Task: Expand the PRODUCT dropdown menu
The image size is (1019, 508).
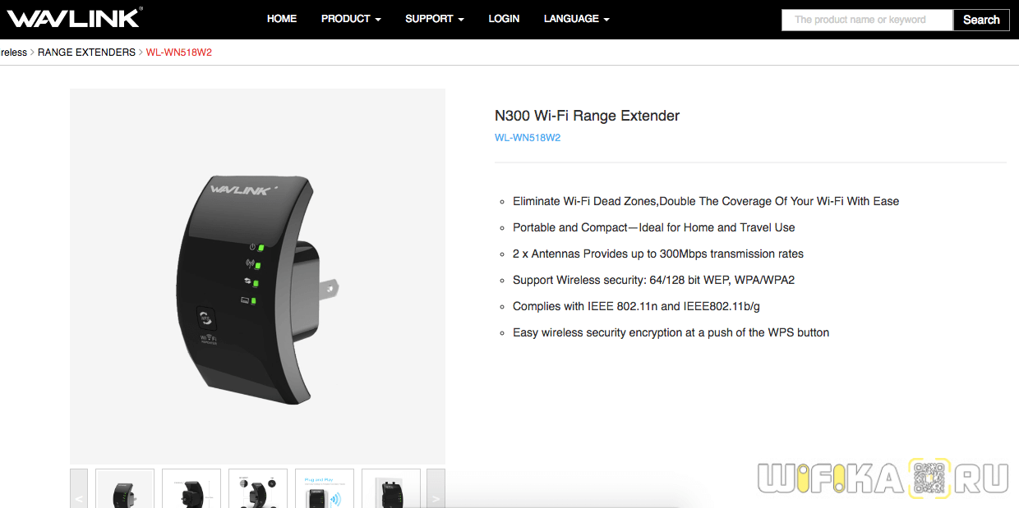Action: 351,19
